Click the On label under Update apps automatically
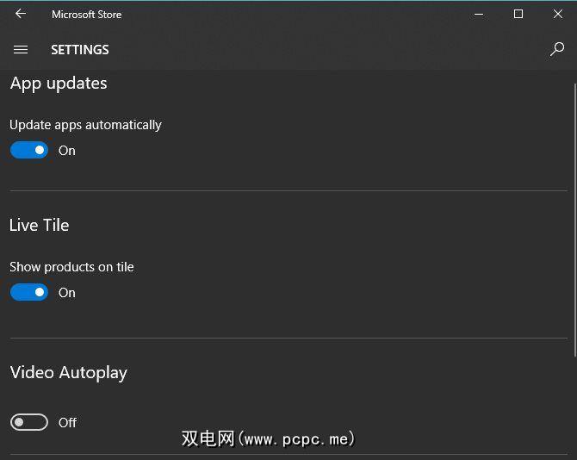 pos(67,151)
